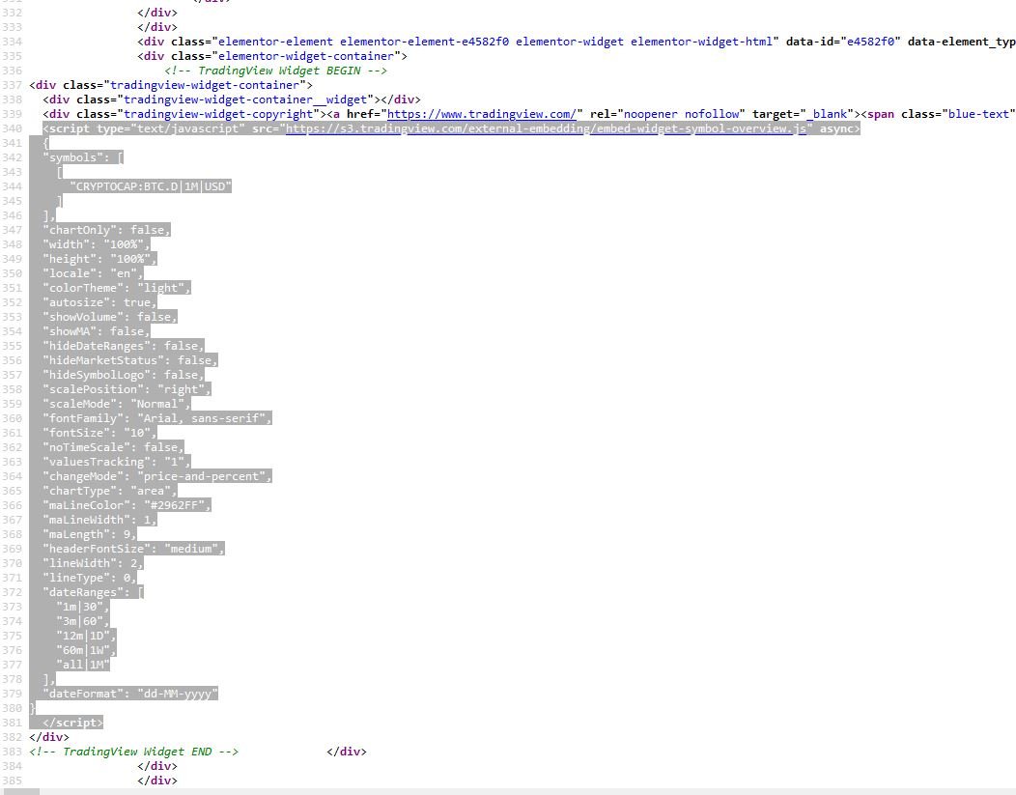Screen dimensions: 1016x795
Task: Click the "valuesTracking": "1" line
Action: coord(117,462)
